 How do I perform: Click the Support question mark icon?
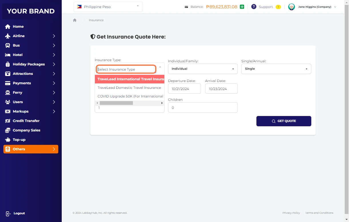254,7
